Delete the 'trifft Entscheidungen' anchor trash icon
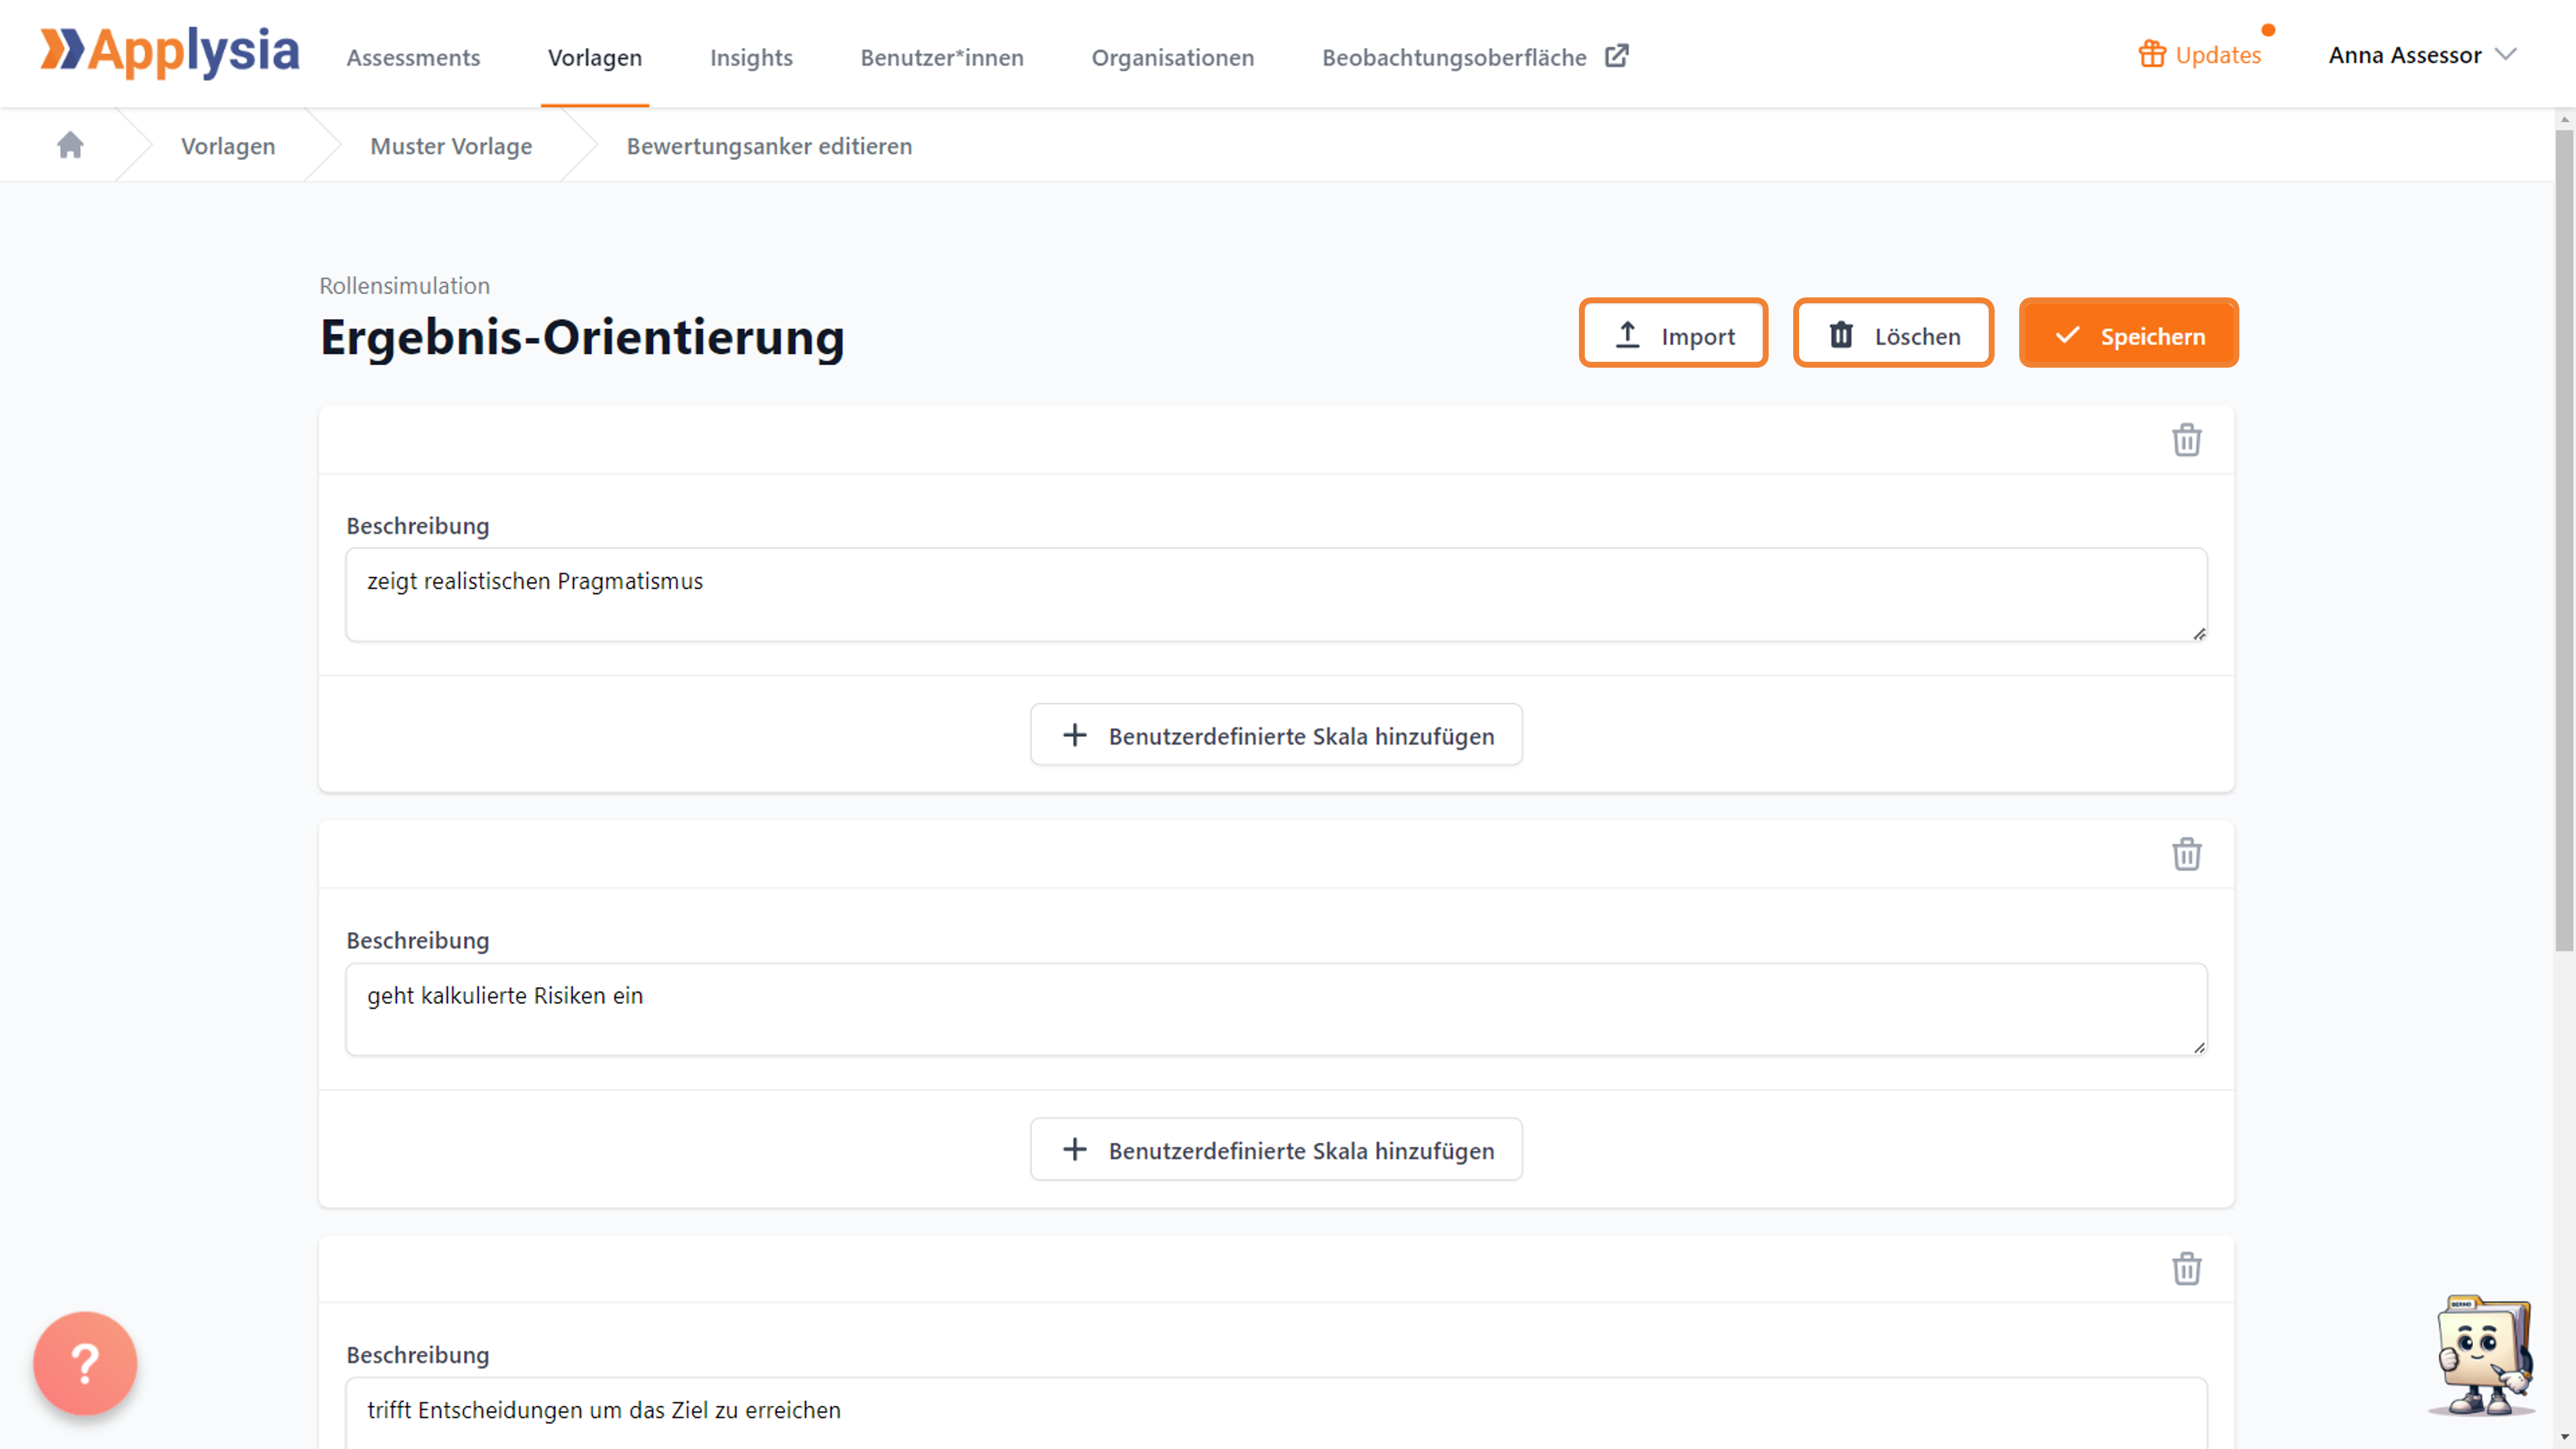Screen dimensions: 2576x1449 (2186, 1269)
